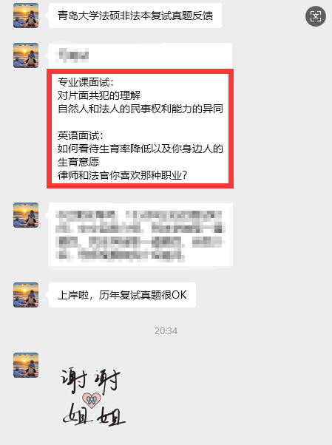
Task: Open avatar beside the 青岛大学法硕 message
Action: click(x=26, y=16)
